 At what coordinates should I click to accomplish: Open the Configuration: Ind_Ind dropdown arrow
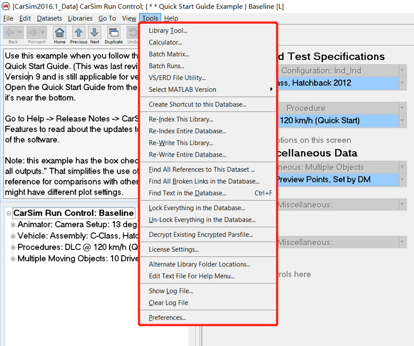click(403, 71)
